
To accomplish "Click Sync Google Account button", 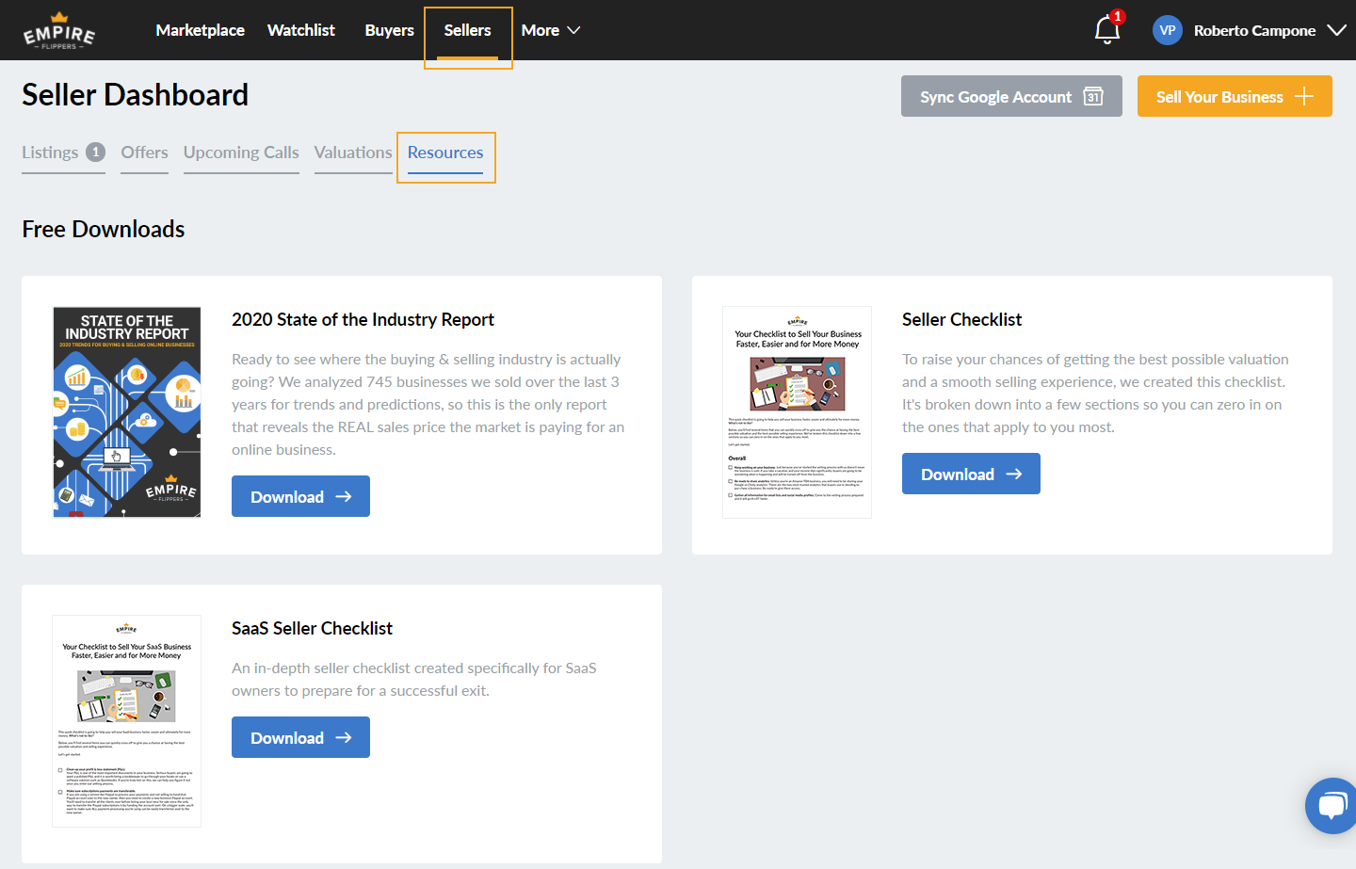I will coord(1011,96).
